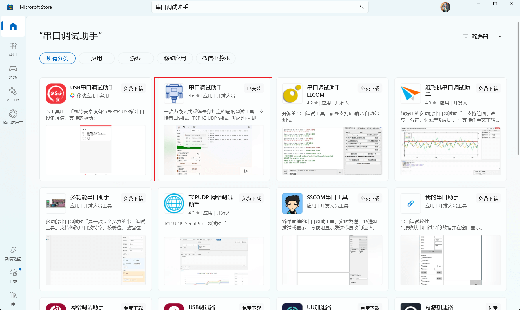Select the 所有分类 category filter
This screenshot has height=310, width=520.
point(57,58)
